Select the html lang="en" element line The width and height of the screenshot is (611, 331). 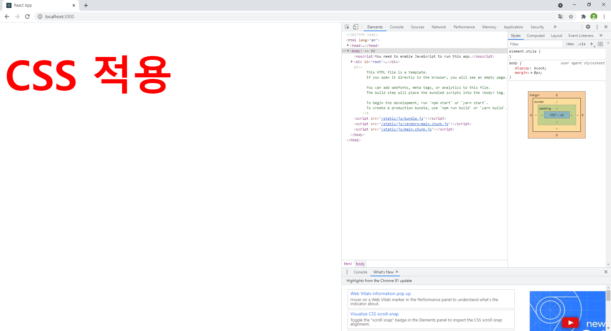click(363, 40)
